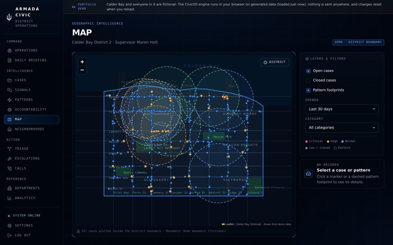Click the Log Out arrow icon
This screenshot has height=245, width=393.
pos(10,235)
